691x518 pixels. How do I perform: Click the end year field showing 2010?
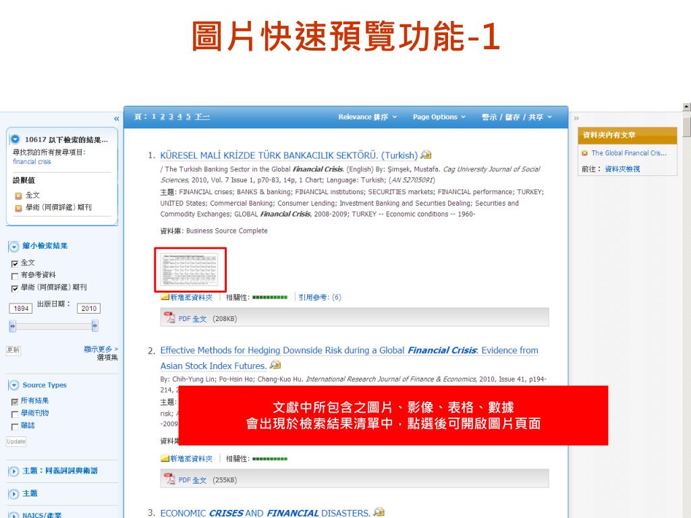tap(88, 308)
